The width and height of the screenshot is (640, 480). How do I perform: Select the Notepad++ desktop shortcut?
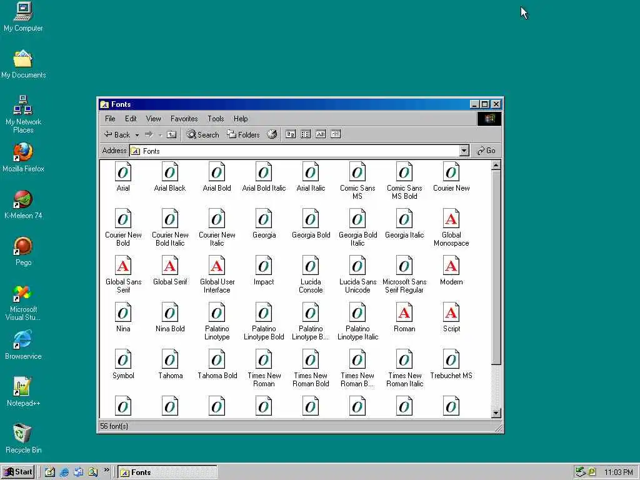coord(23,392)
